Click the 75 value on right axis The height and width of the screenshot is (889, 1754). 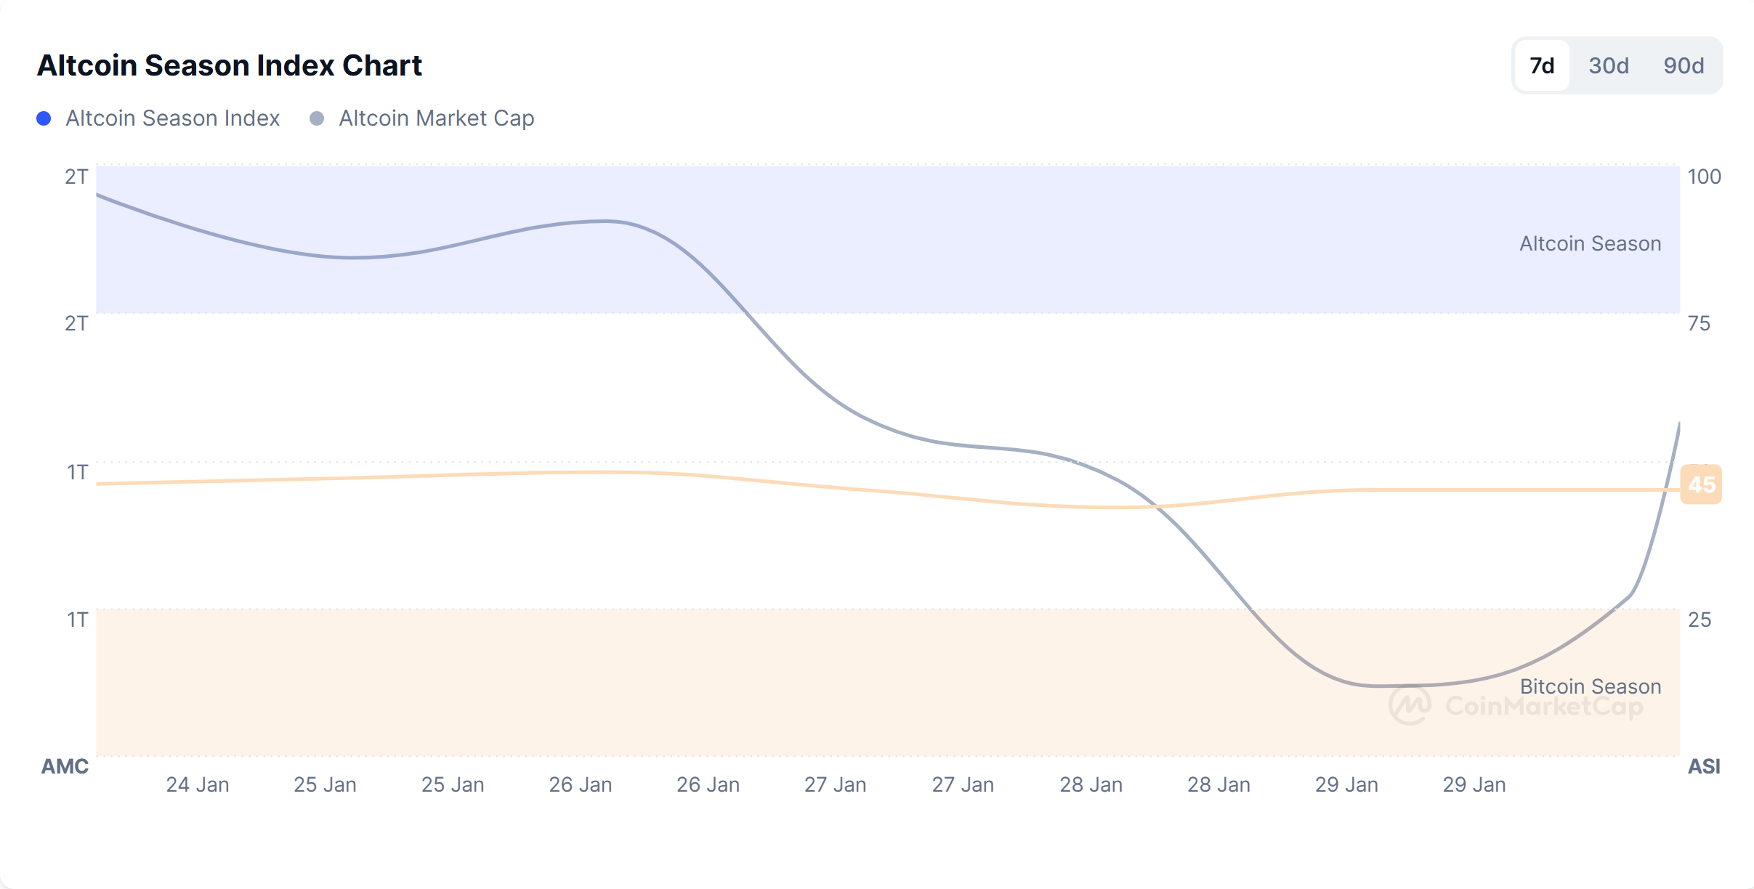coord(1699,323)
